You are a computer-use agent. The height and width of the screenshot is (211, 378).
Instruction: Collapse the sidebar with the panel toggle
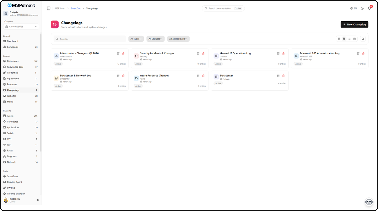pos(49,8)
